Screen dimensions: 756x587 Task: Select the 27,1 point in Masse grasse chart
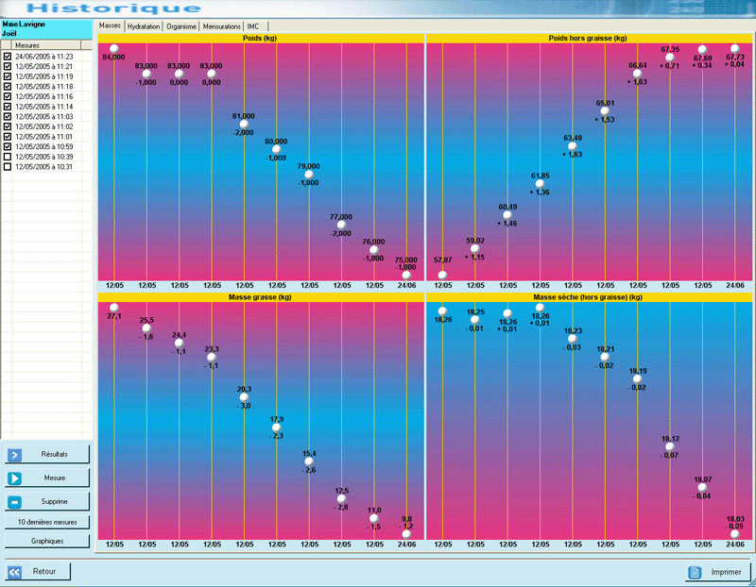(x=113, y=308)
